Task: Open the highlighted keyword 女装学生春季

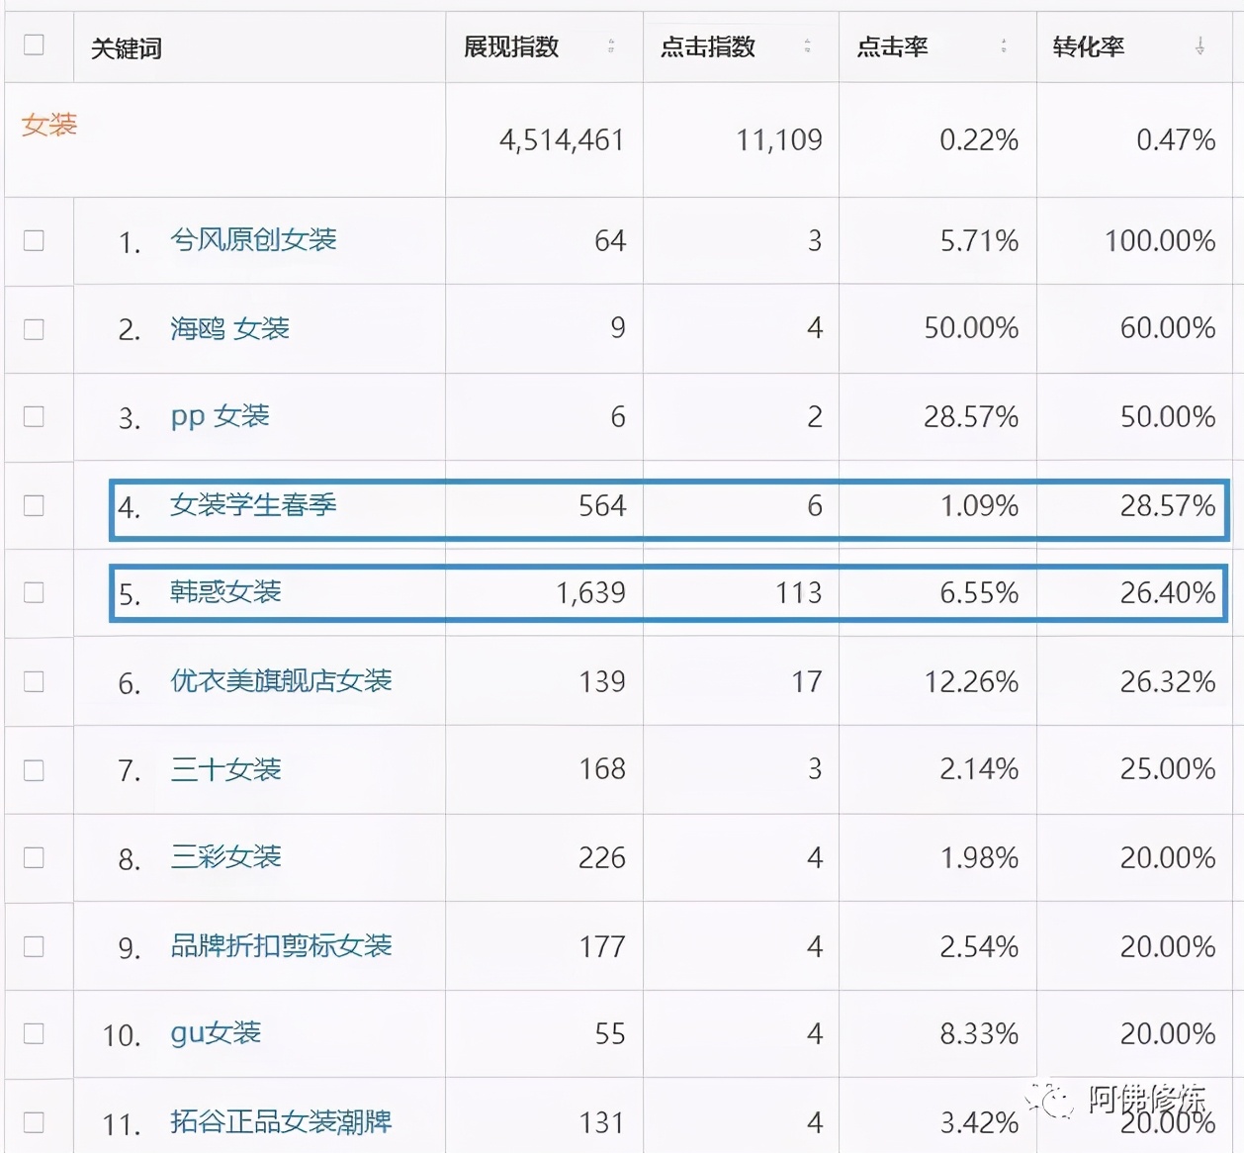Action: pyautogui.click(x=251, y=506)
